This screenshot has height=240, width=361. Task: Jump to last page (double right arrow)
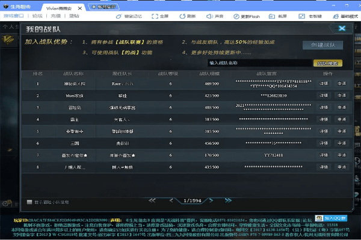(x=228, y=200)
